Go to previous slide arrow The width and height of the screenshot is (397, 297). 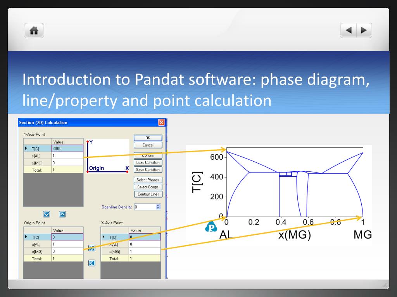349,30
